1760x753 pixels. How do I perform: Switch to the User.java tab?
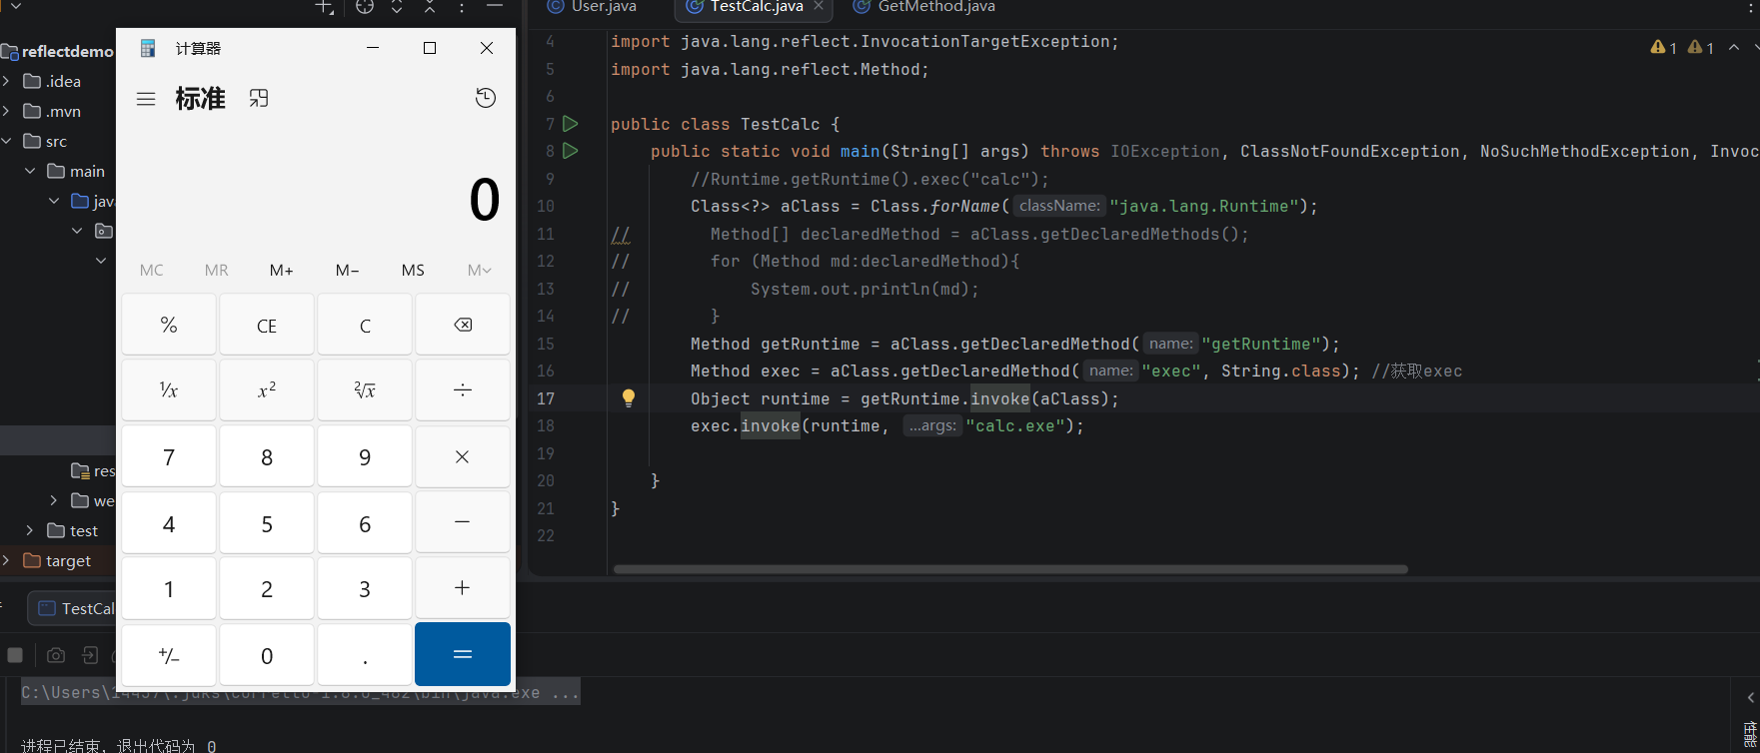593,7
